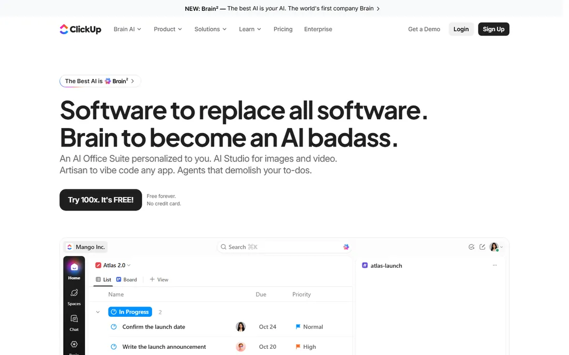The width and height of the screenshot is (569, 355).
Task: Click the ClickUp logo
Action: (x=80, y=29)
